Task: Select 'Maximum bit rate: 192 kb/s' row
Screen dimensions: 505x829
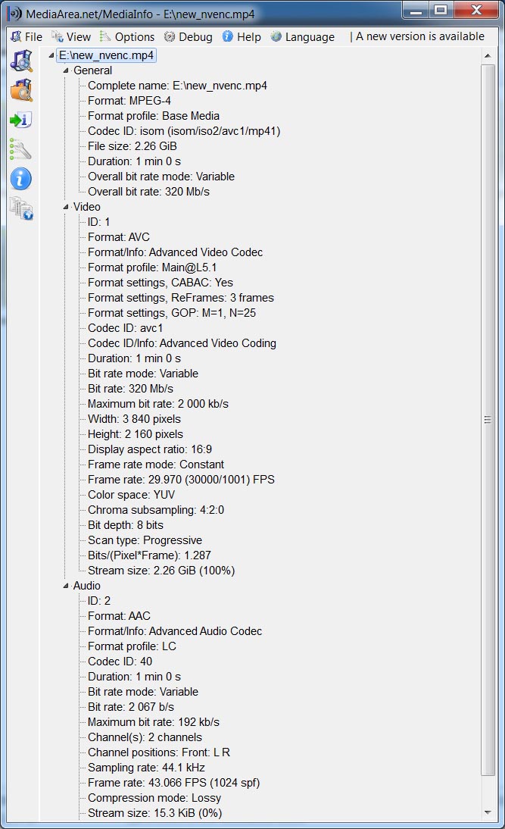Action: [153, 722]
